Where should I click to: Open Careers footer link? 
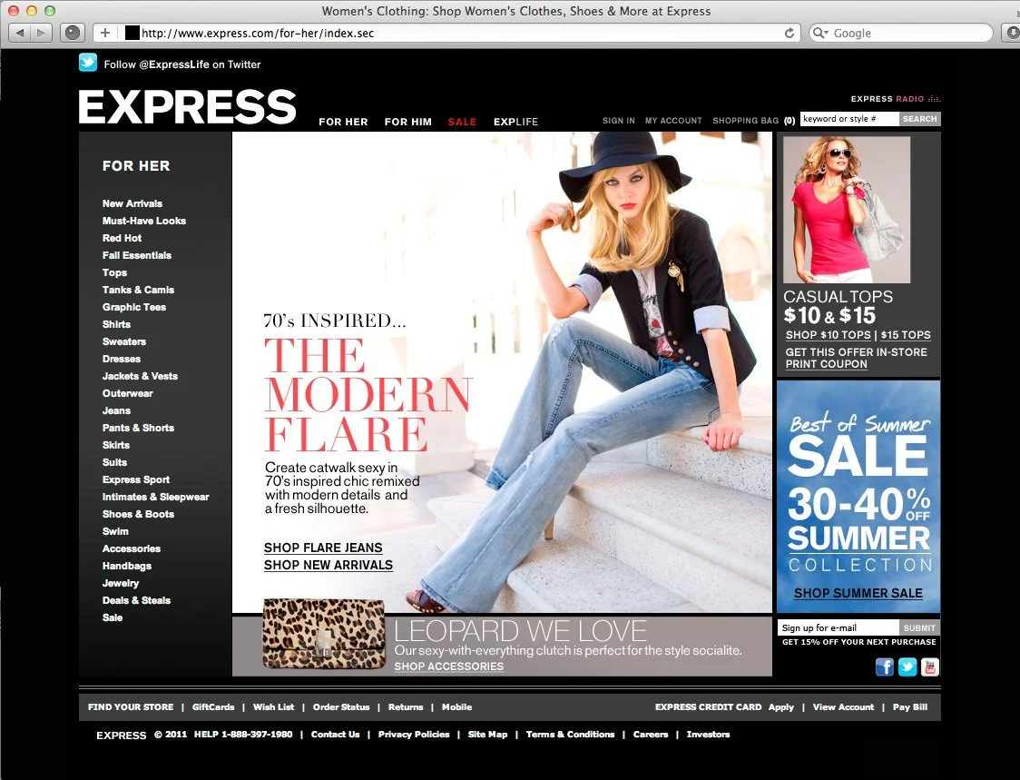[651, 735]
